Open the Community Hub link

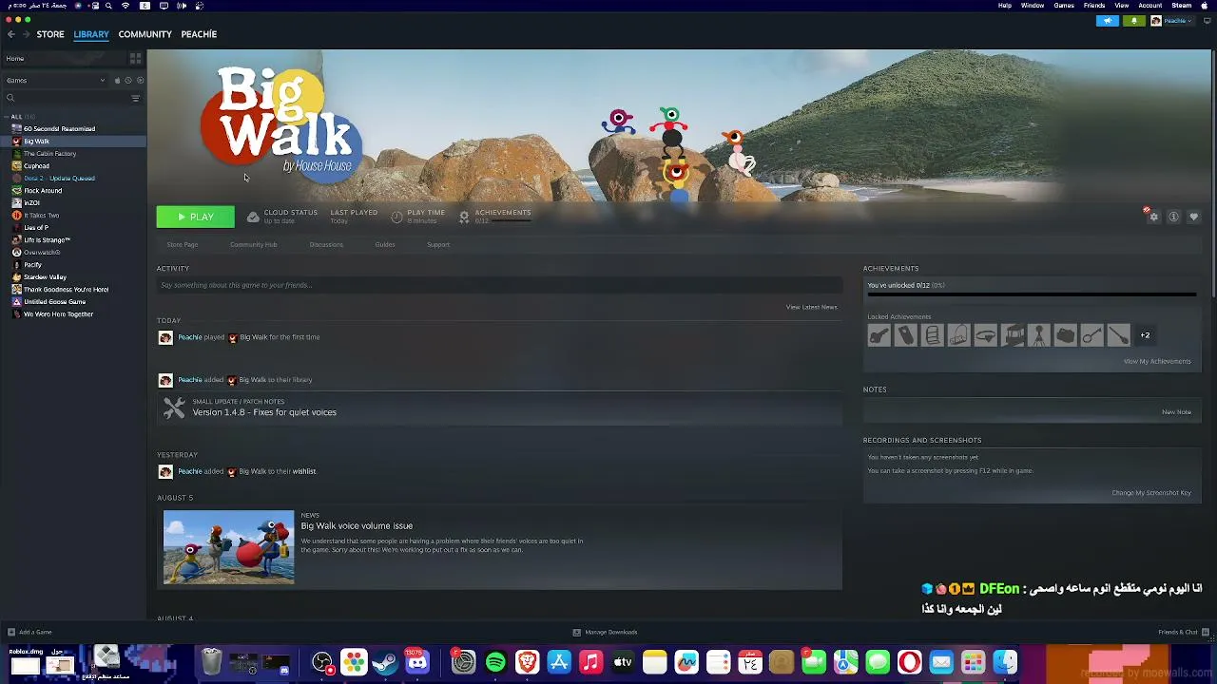pos(253,245)
